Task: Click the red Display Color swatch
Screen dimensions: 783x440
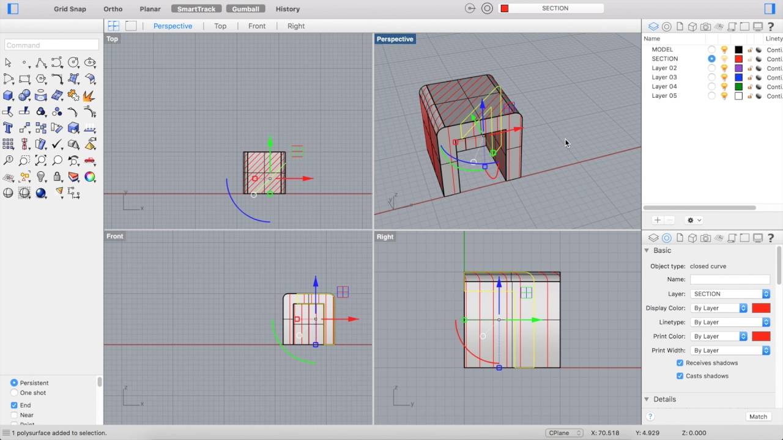Action: pyautogui.click(x=761, y=308)
